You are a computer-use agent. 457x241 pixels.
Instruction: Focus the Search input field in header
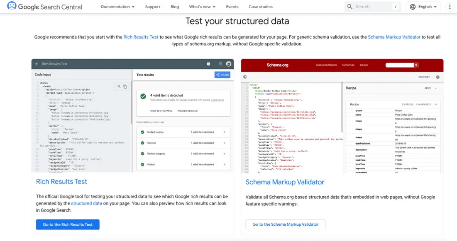(373, 7)
